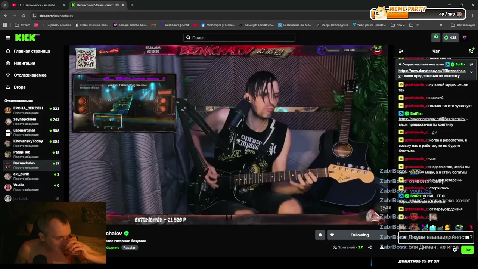Select the Beznachalov channel in the sidebar
The height and width of the screenshot is (269, 478).
click(x=32, y=165)
